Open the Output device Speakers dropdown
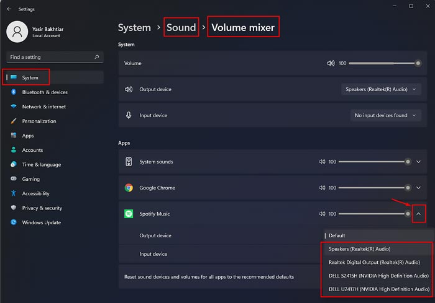 [381, 89]
